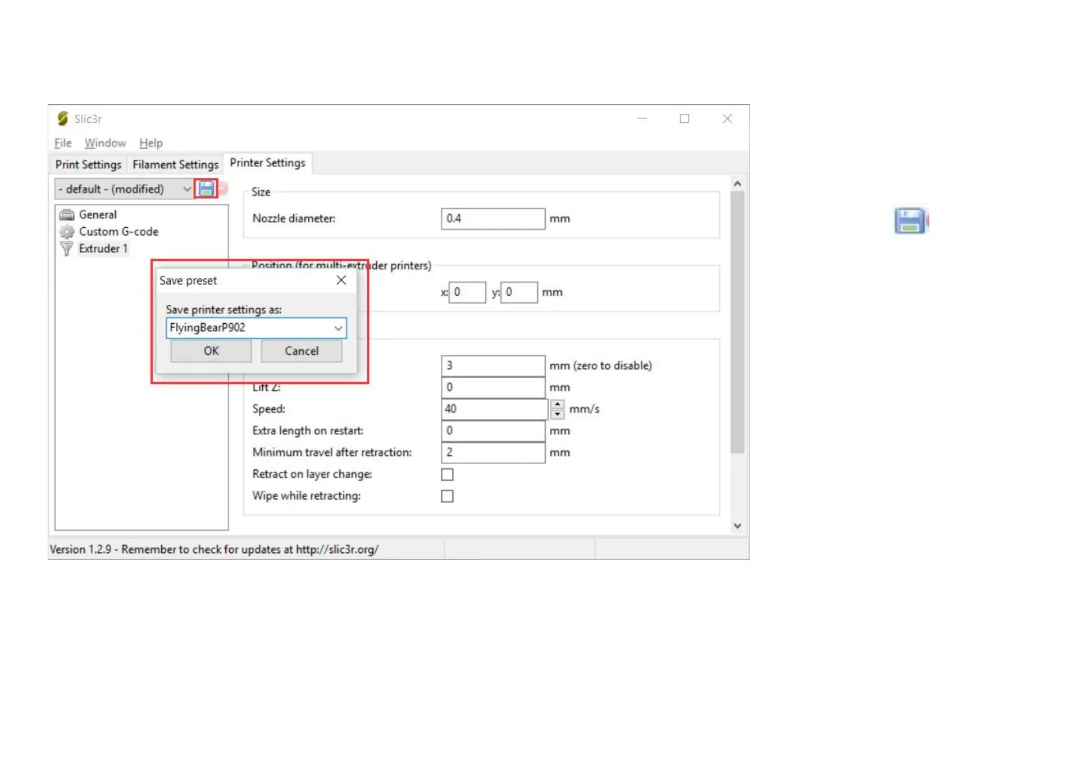Image resolution: width=1090 pixels, height=771 pixels.
Task: Click the Nozzle diameter input field
Action: [x=493, y=219]
